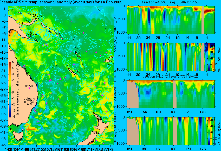Select the 'drifter' legend label

point(29,86)
